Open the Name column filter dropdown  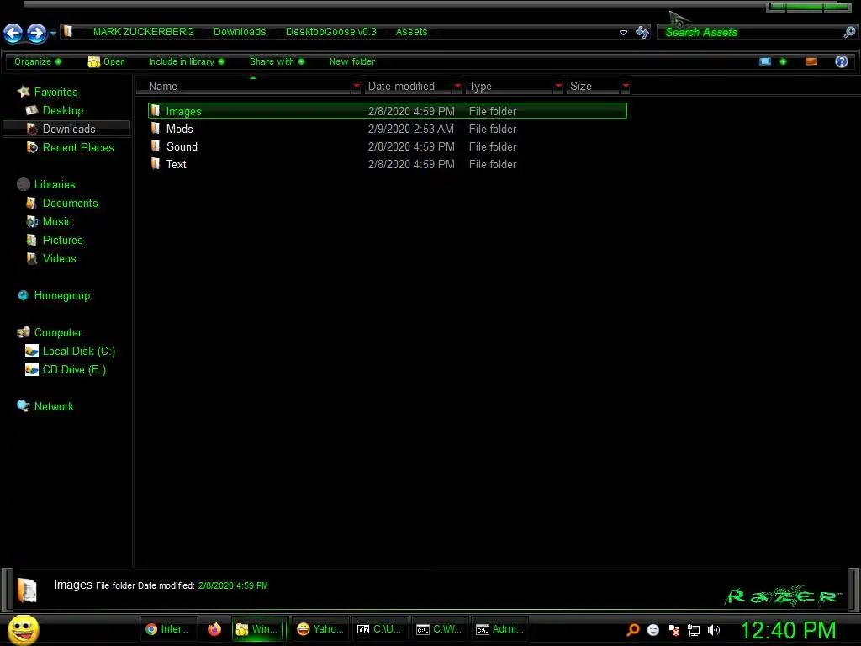[x=357, y=87]
